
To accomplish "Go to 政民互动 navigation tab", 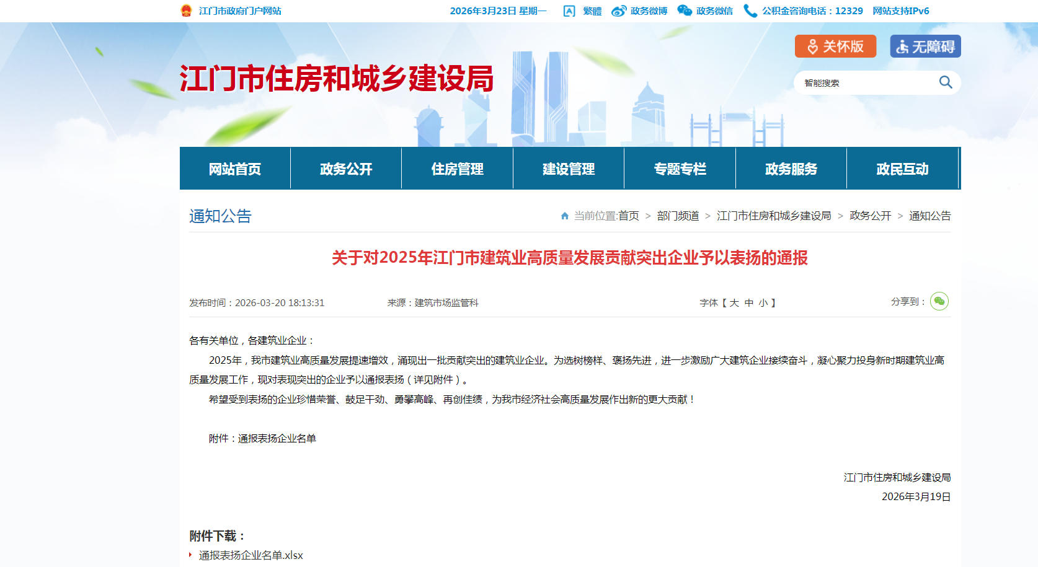I will pyautogui.click(x=902, y=169).
